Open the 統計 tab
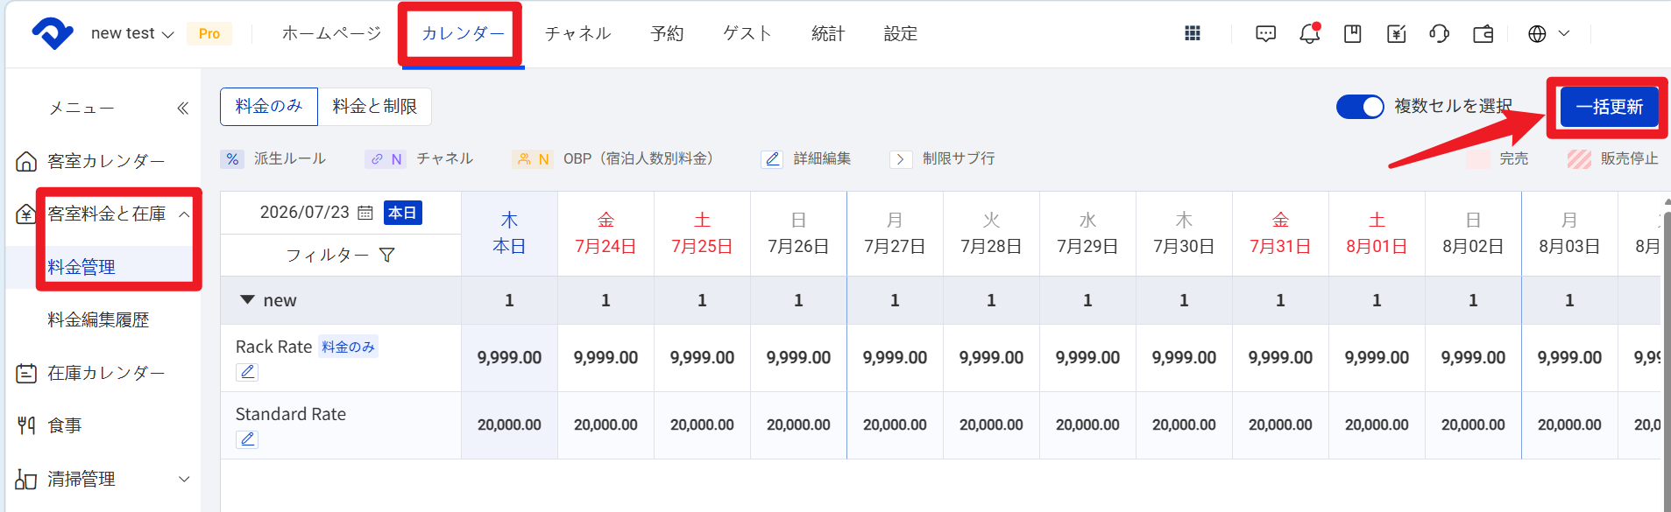 [x=827, y=33]
